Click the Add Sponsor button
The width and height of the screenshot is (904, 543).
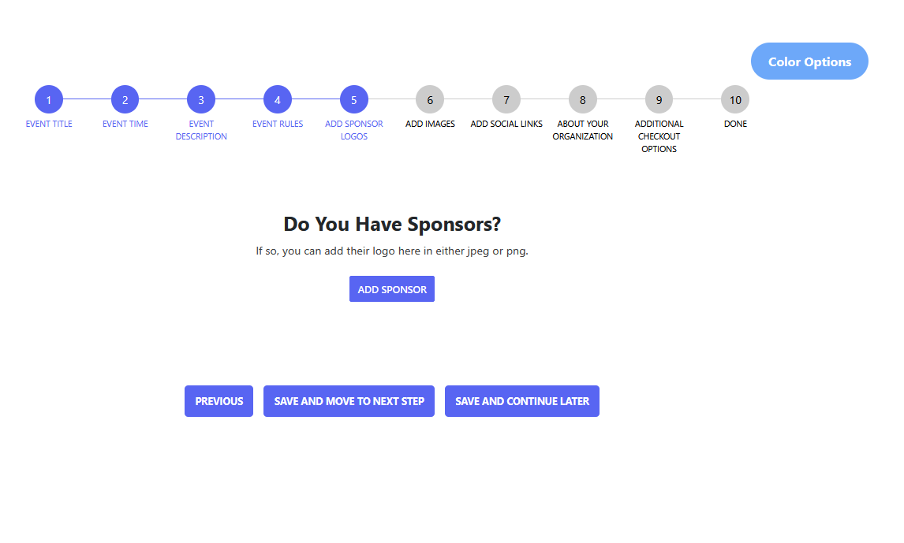(392, 289)
